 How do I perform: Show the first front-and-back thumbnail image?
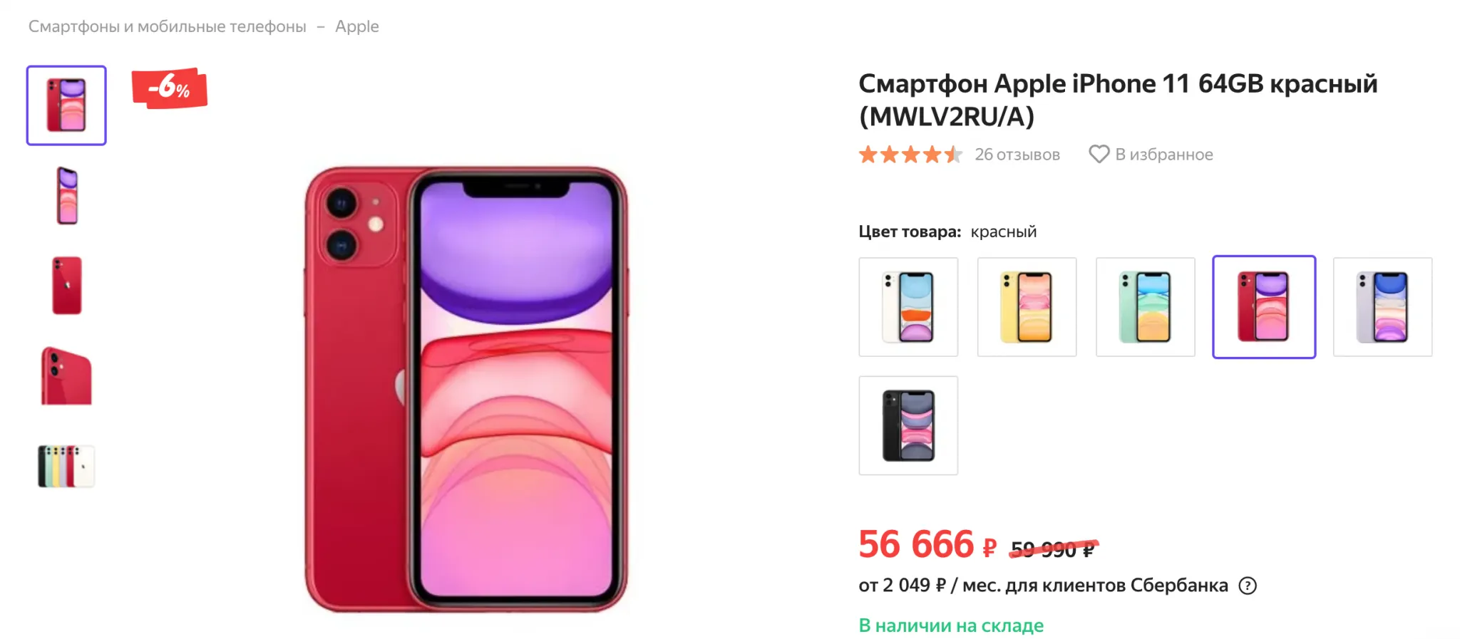tap(66, 105)
